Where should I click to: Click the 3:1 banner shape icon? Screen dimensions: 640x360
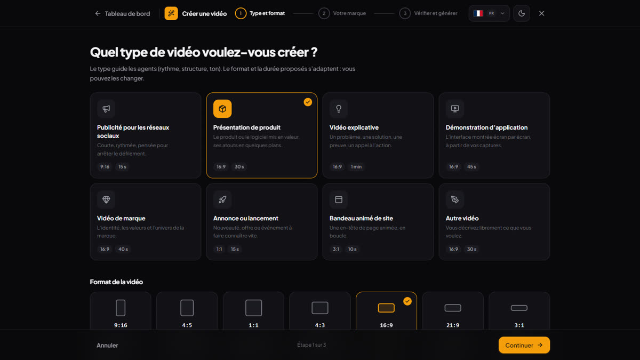tap(519, 308)
